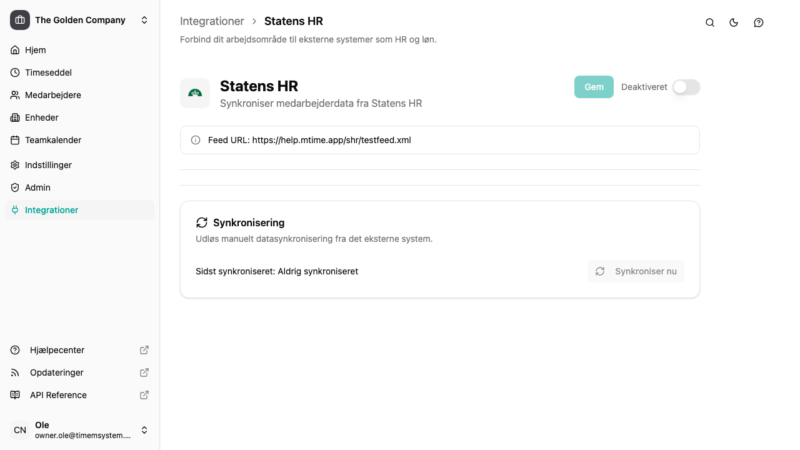Enable the Deaktiveret integration toggle
This screenshot has width=800, height=450.
pos(686,87)
